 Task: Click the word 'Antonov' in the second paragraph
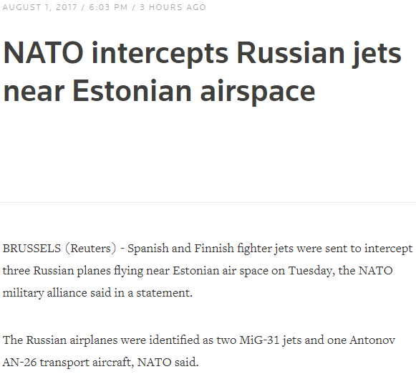tap(372, 340)
